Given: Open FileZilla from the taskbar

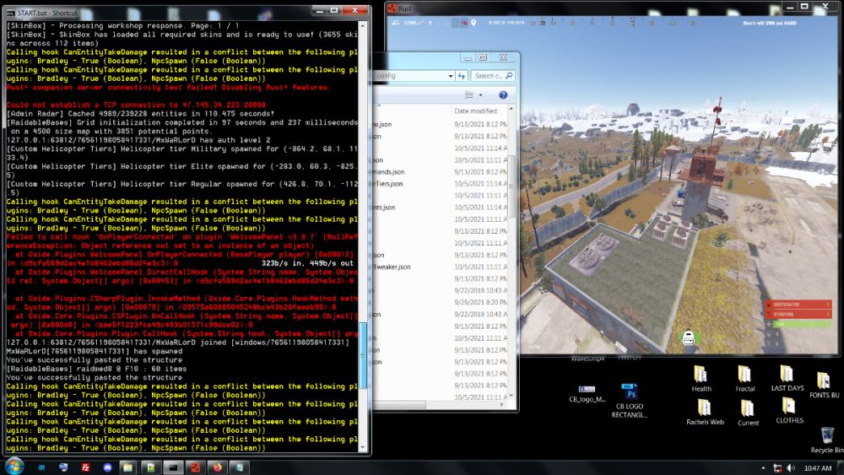Looking at the screenshot, I should [85, 467].
